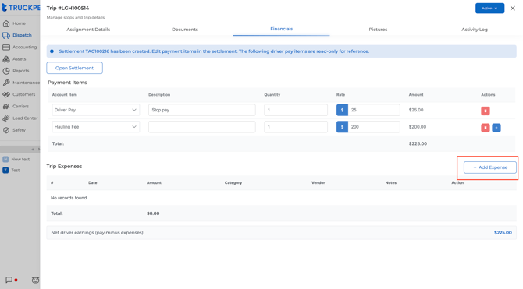Click the Trip #LGH100514 title

pyautogui.click(x=68, y=8)
